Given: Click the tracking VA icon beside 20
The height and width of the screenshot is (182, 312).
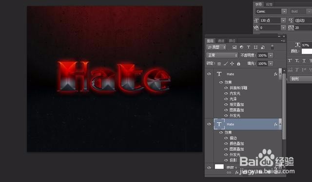Looking at the screenshot, I should click(x=291, y=28).
